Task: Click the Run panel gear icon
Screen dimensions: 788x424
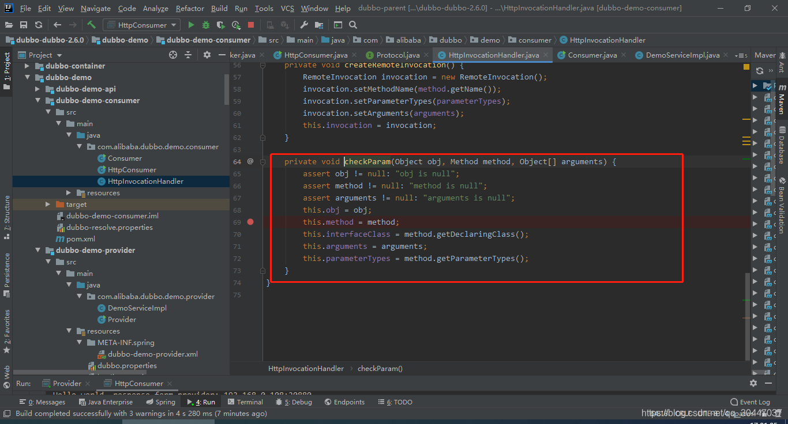Action: pyautogui.click(x=753, y=383)
